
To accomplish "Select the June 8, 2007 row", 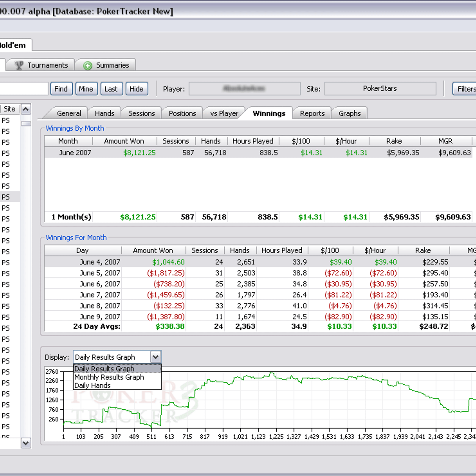I will (260, 306).
